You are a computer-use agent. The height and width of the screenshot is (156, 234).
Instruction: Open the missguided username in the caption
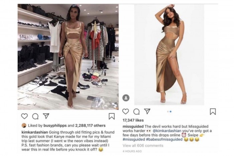click(x=133, y=127)
